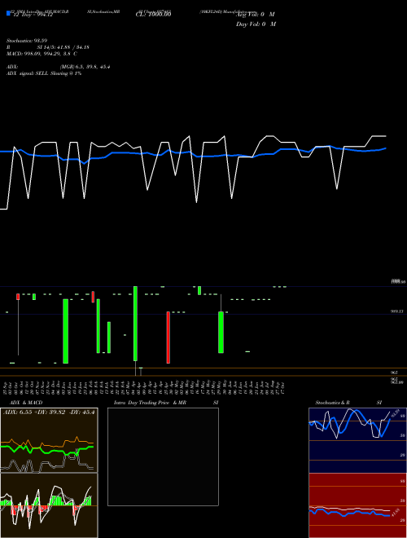Viewport: 407px width, 538px height.
Task: Click the "Avg Vol: 0 M" label
Action: click(x=256, y=15)
